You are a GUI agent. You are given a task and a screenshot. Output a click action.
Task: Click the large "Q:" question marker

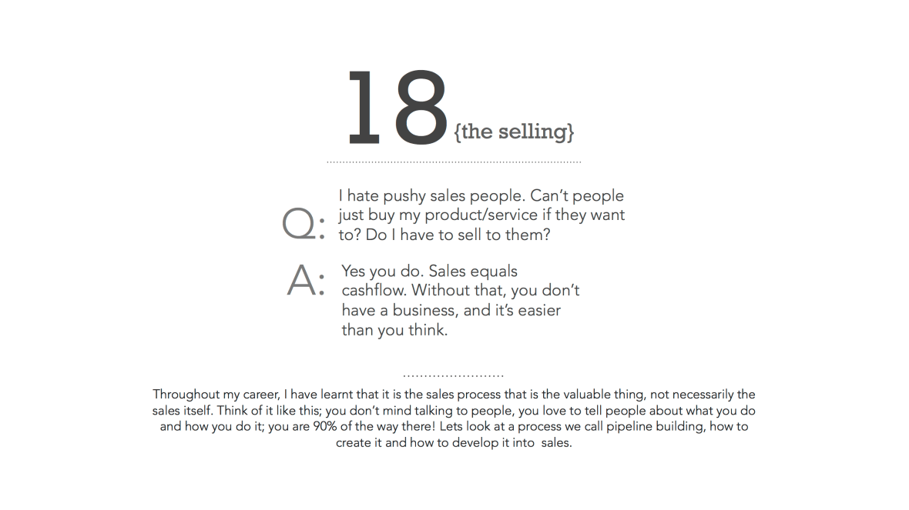tap(304, 224)
